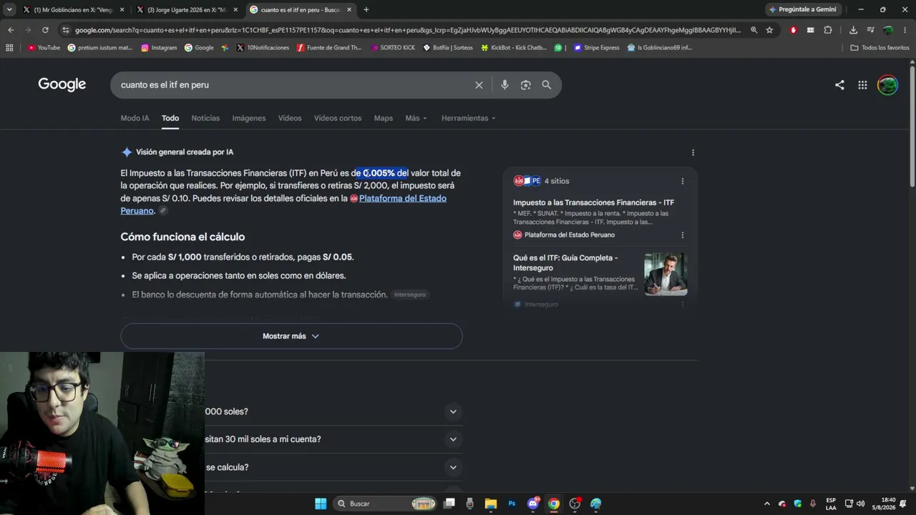This screenshot has height=515, width=916.
Task: Open the Videos results tab
Action: 290,118
